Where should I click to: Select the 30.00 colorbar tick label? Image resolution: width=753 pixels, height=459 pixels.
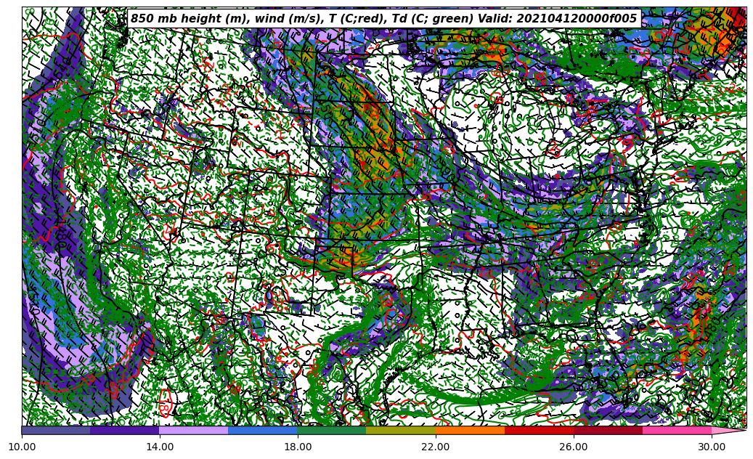tap(712, 447)
